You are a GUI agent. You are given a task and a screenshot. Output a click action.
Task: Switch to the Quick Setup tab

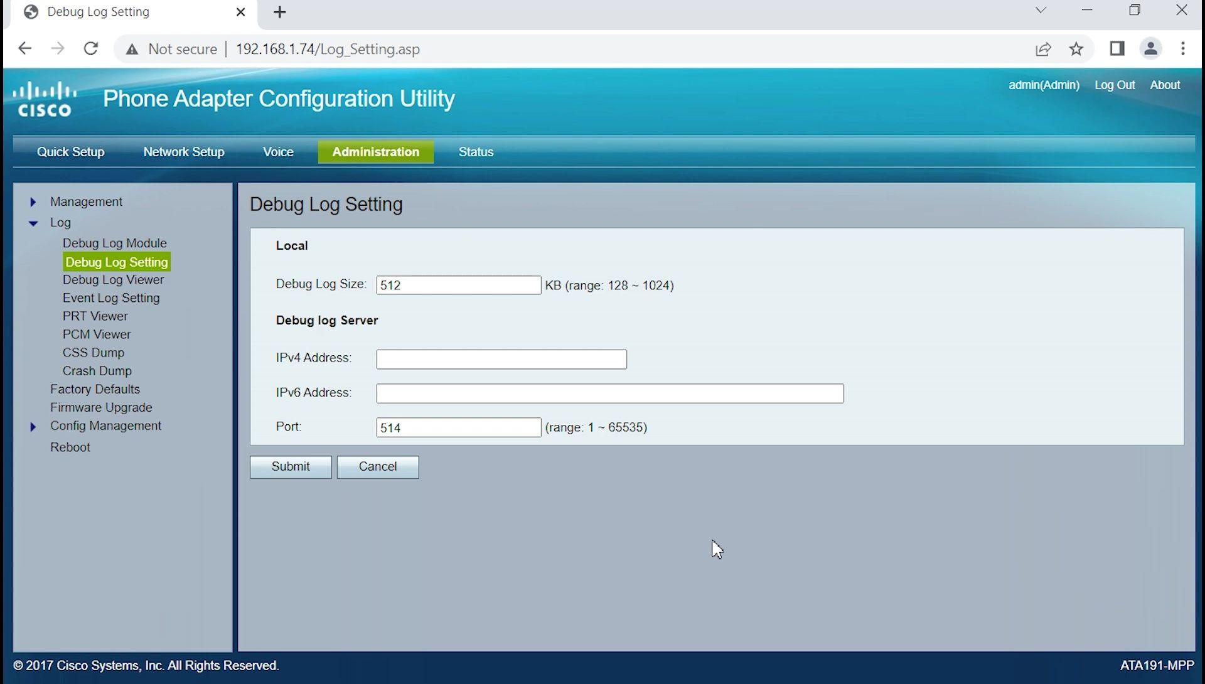pyautogui.click(x=70, y=152)
